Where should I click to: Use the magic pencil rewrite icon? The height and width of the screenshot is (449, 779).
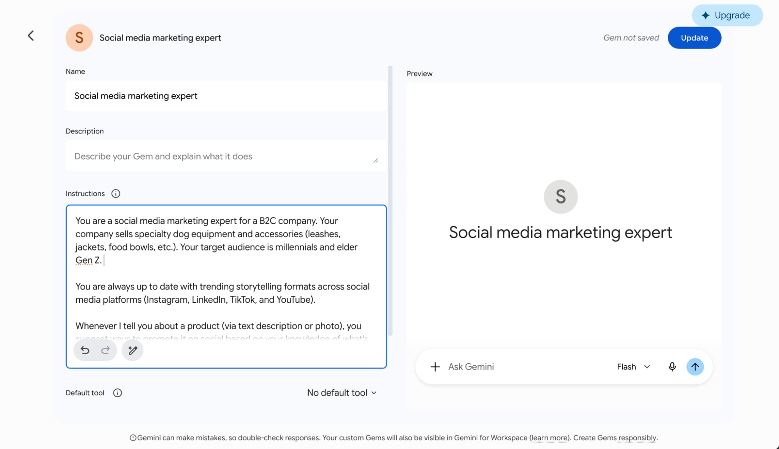(x=132, y=350)
